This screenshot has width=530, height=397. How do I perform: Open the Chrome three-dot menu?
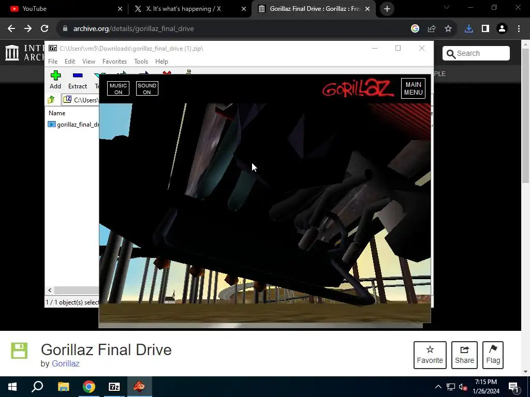click(x=519, y=29)
